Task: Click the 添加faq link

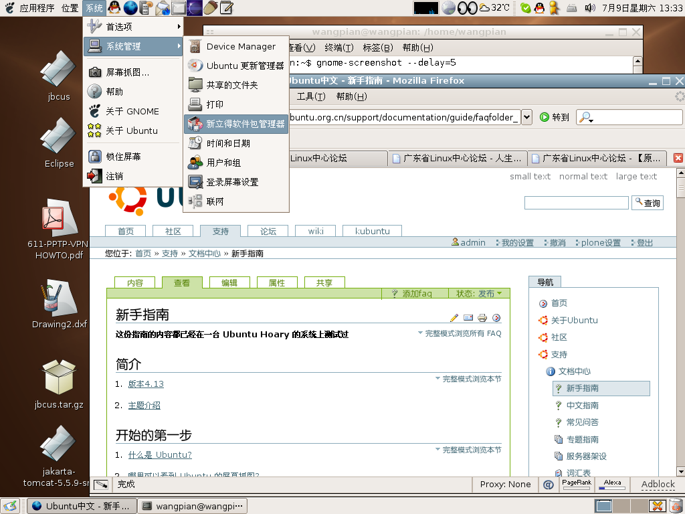Action: click(412, 294)
